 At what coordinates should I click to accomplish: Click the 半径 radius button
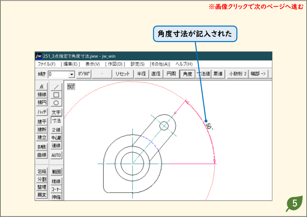pos(142,74)
